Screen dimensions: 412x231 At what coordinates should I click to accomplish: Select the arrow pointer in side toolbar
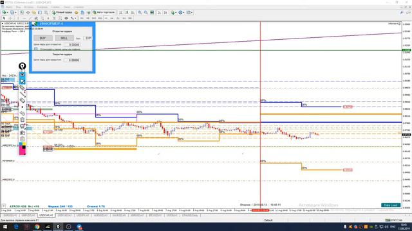pos(23,81)
